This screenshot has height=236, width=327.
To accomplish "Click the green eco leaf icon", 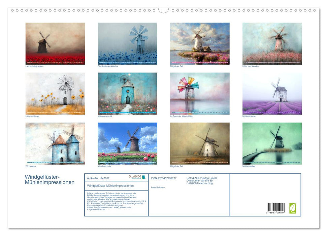I will point(293,208).
